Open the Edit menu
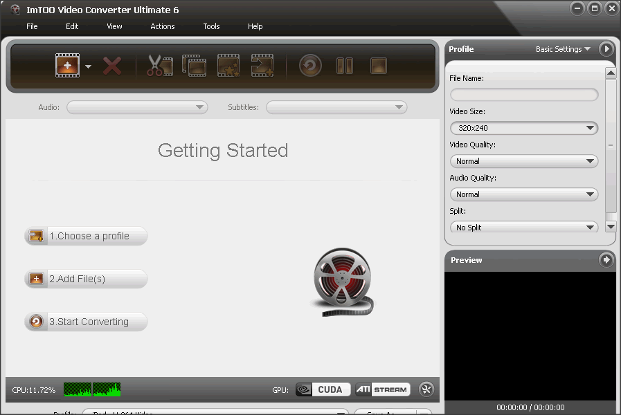Image resolution: width=621 pixels, height=415 pixels. click(x=72, y=26)
